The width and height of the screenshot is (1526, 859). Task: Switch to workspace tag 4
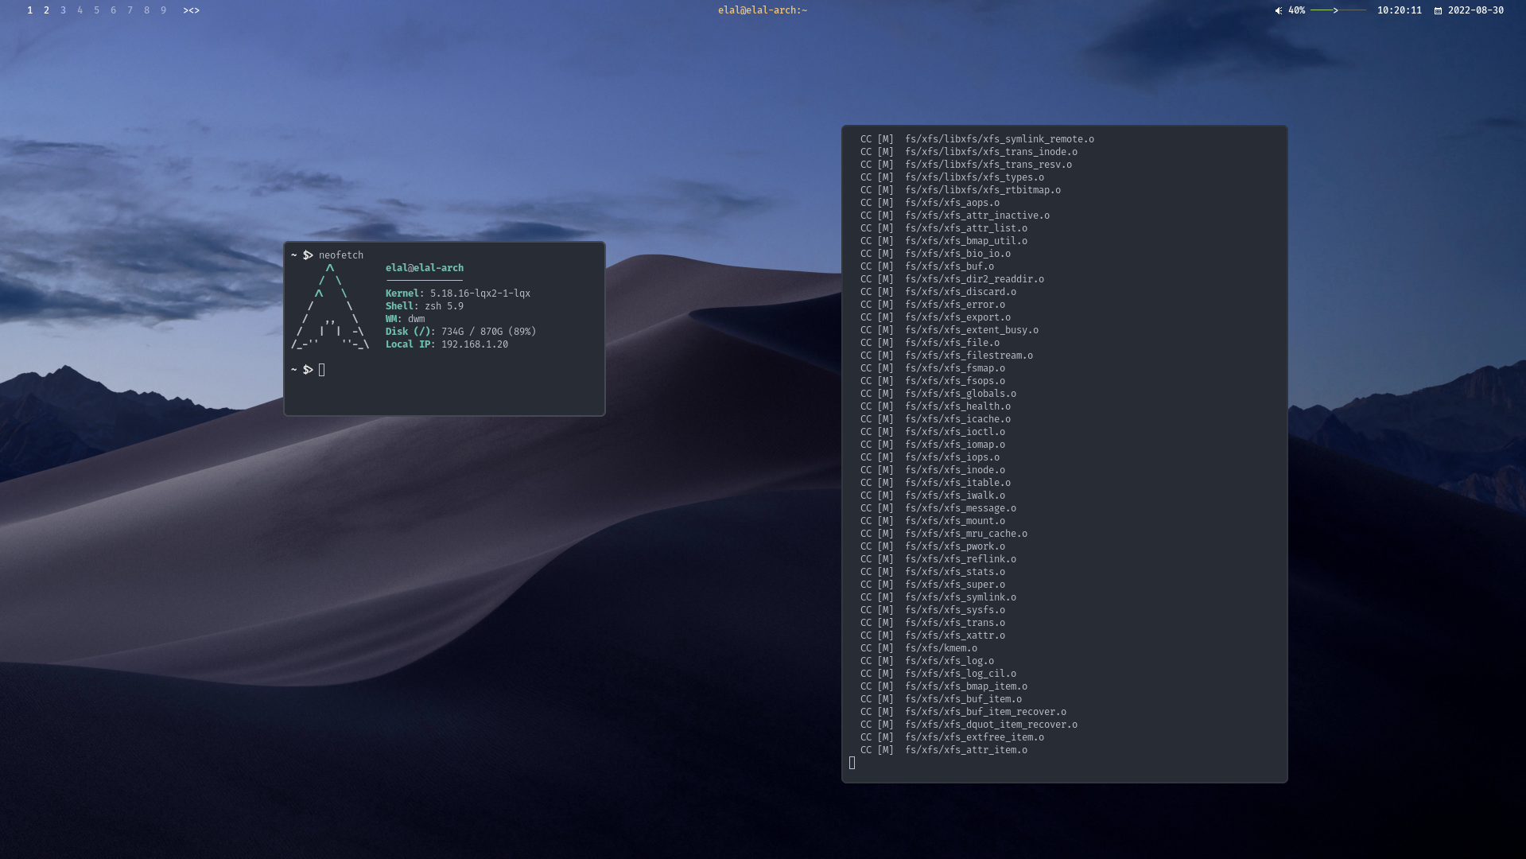(80, 10)
